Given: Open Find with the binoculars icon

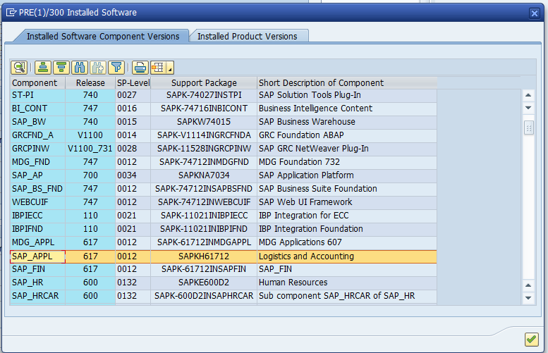Looking at the screenshot, I should [80, 68].
